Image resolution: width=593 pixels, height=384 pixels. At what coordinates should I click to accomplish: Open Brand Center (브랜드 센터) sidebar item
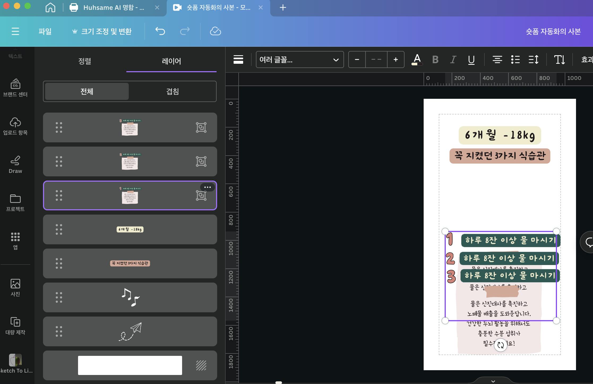coord(15,88)
